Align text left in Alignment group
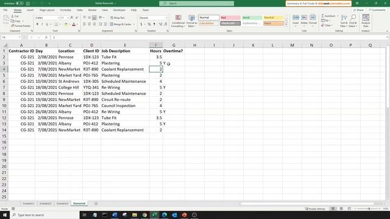This screenshot has height=219, width=390. point(85,24)
